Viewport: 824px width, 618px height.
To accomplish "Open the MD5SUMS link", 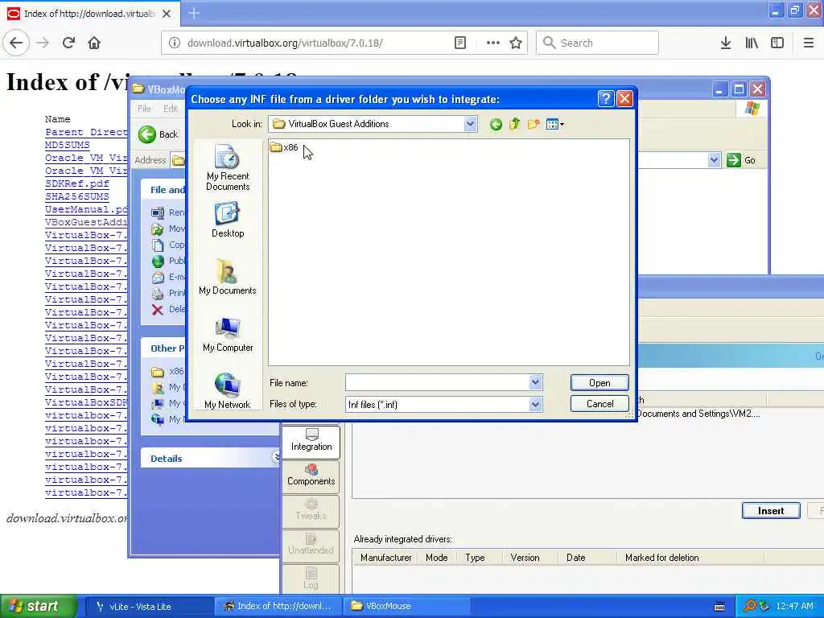I will tap(68, 145).
